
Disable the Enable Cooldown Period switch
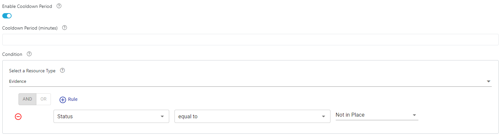[x=7, y=16]
